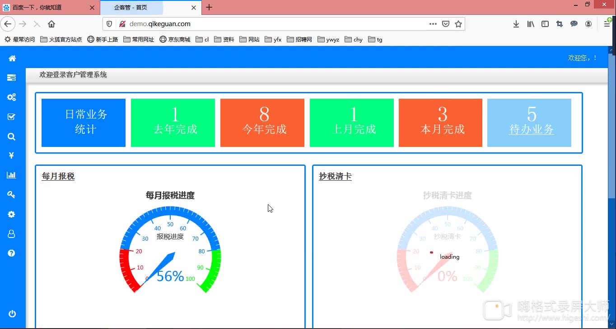
Task: Open the home icon in the blue sidebar
Action: pos(12,58)
